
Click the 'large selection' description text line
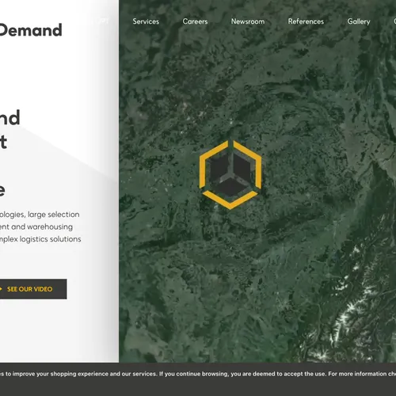point(40,215)
